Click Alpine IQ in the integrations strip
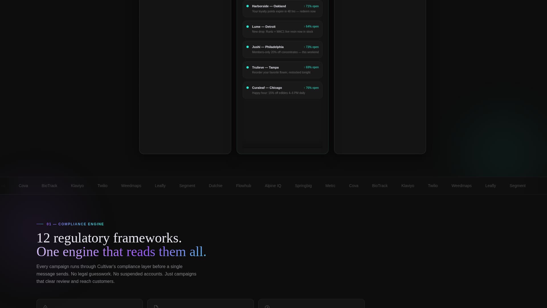The height and width of the screenshot is (308, 547). 273,186
